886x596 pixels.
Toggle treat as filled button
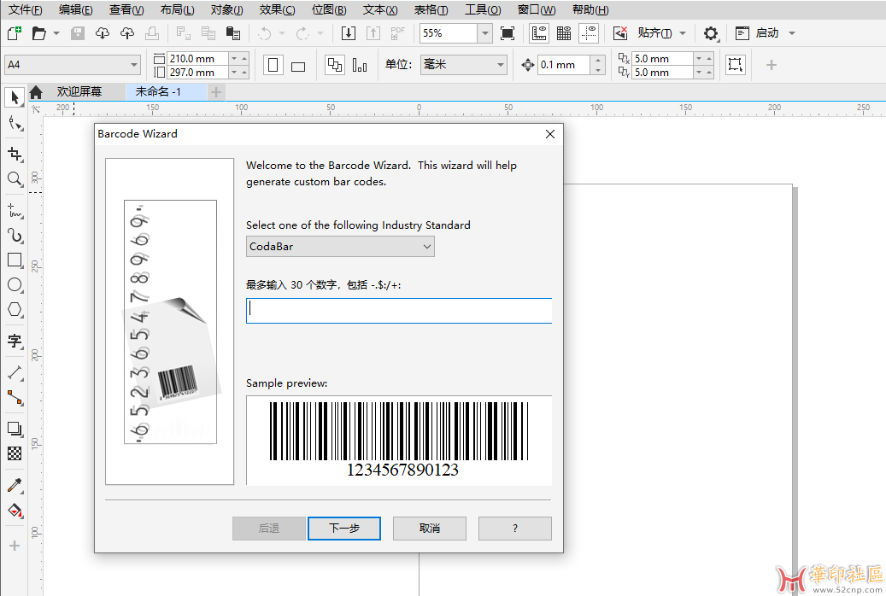click(735, 65)
